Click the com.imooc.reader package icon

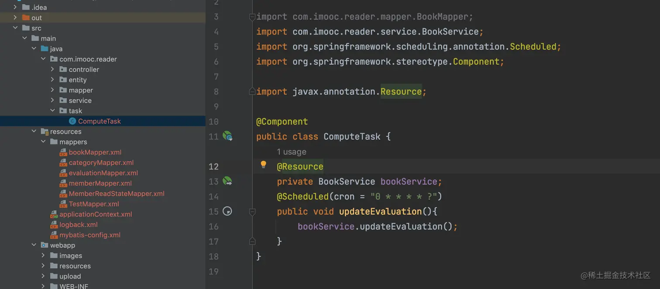(54, 59)
